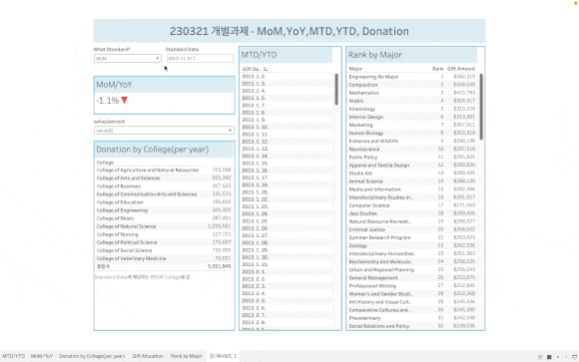Select the Computer Science major row

click(412, 205)
